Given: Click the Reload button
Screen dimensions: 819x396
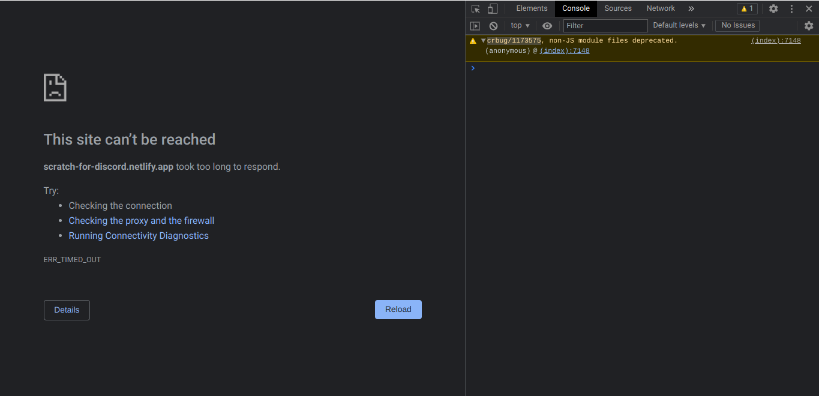Looking at the screenshot, I should [398, 309].
